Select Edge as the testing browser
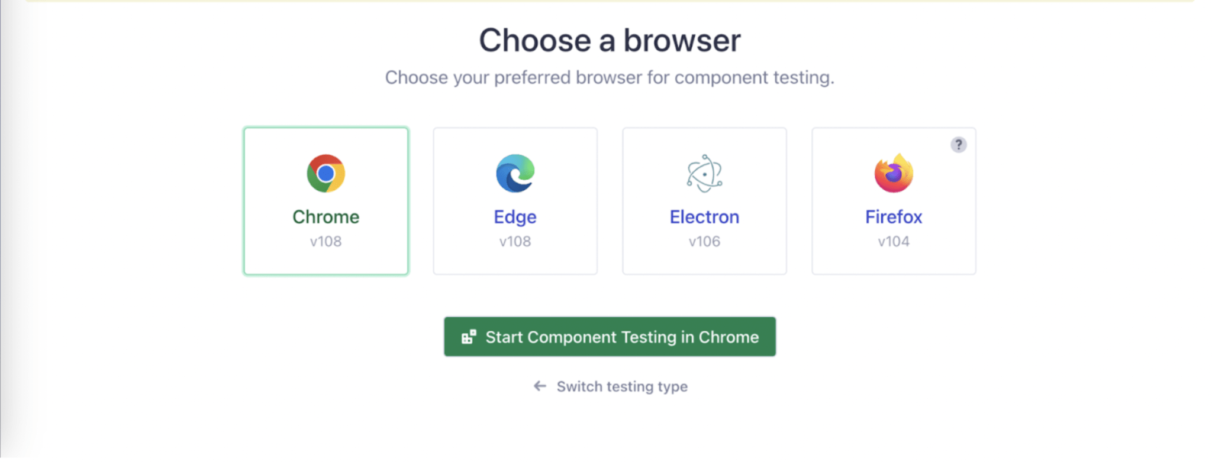The width and height of the screenshot is (1212, 462). tap(514, 201)
